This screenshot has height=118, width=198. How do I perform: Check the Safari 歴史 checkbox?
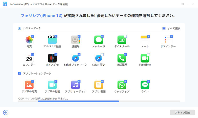(x=102, y=55)
